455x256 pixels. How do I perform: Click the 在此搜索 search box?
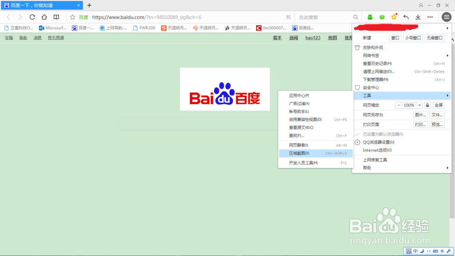tap(324, 17)
